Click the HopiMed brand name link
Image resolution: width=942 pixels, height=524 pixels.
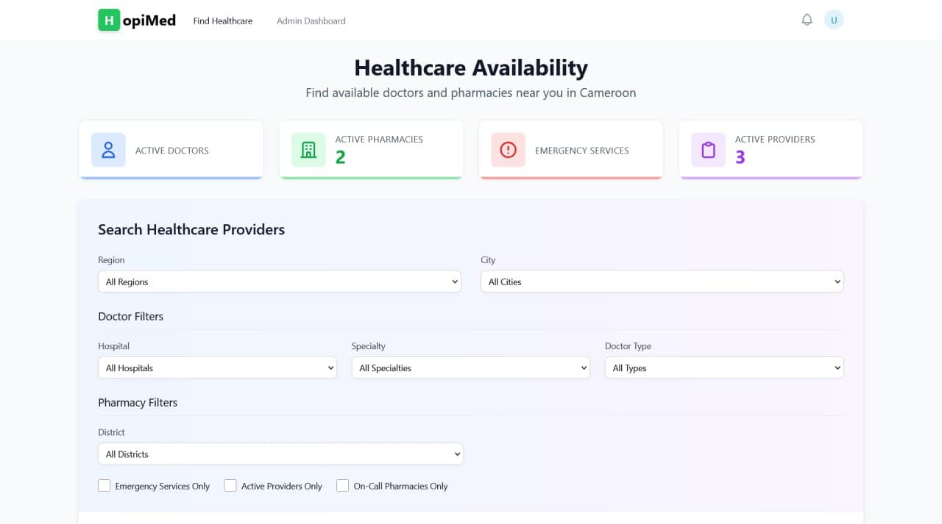pos(149,20)
